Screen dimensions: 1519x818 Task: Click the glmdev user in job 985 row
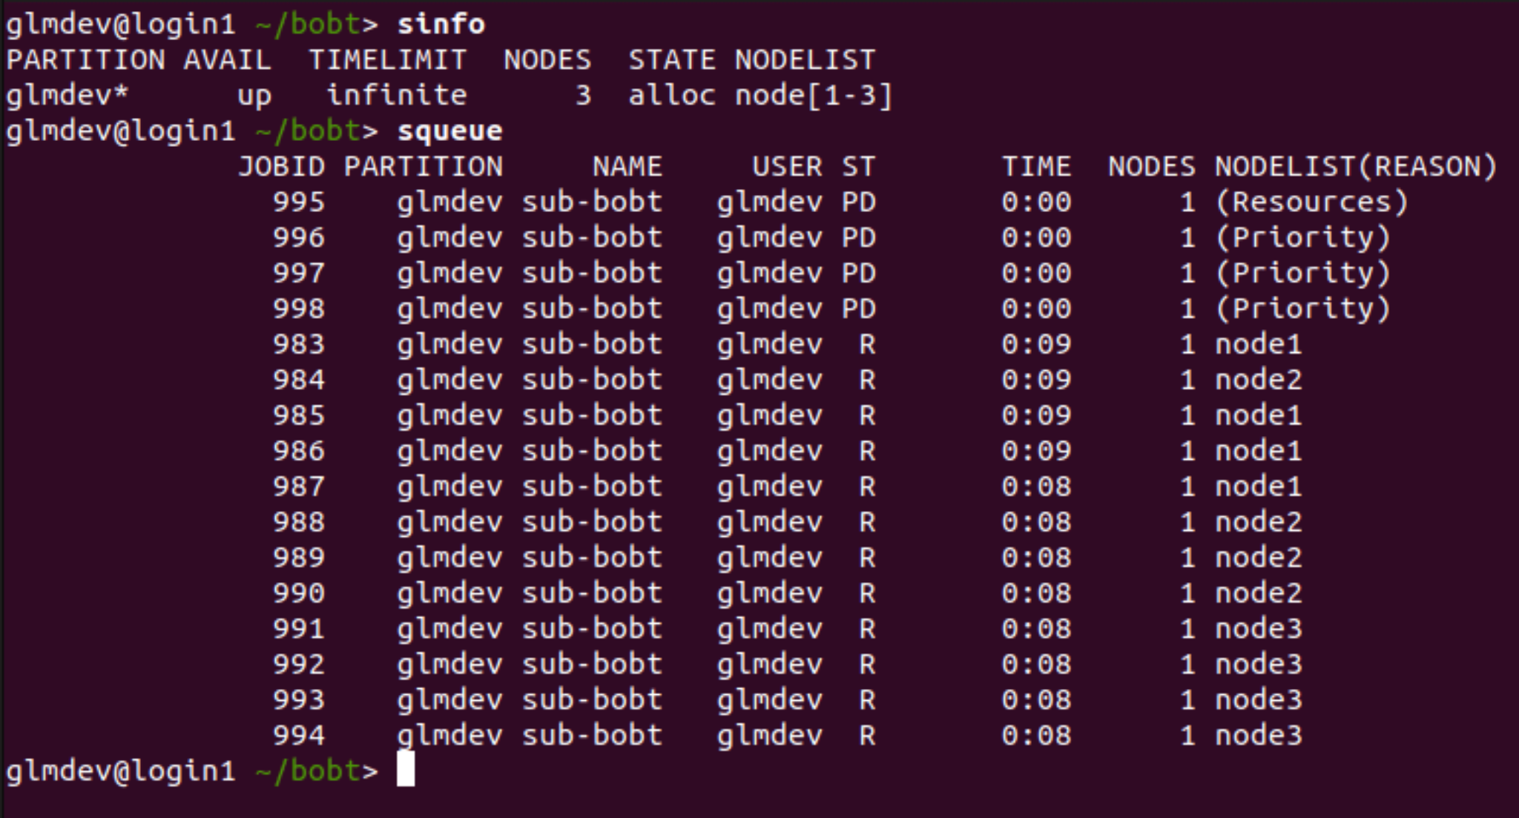(770, 415)
